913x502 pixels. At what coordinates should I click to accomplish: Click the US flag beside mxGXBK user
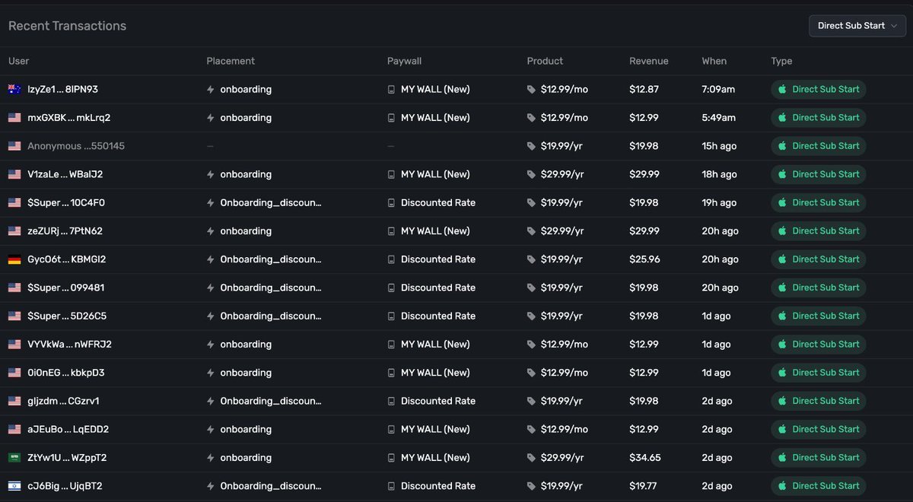(14, 118)
